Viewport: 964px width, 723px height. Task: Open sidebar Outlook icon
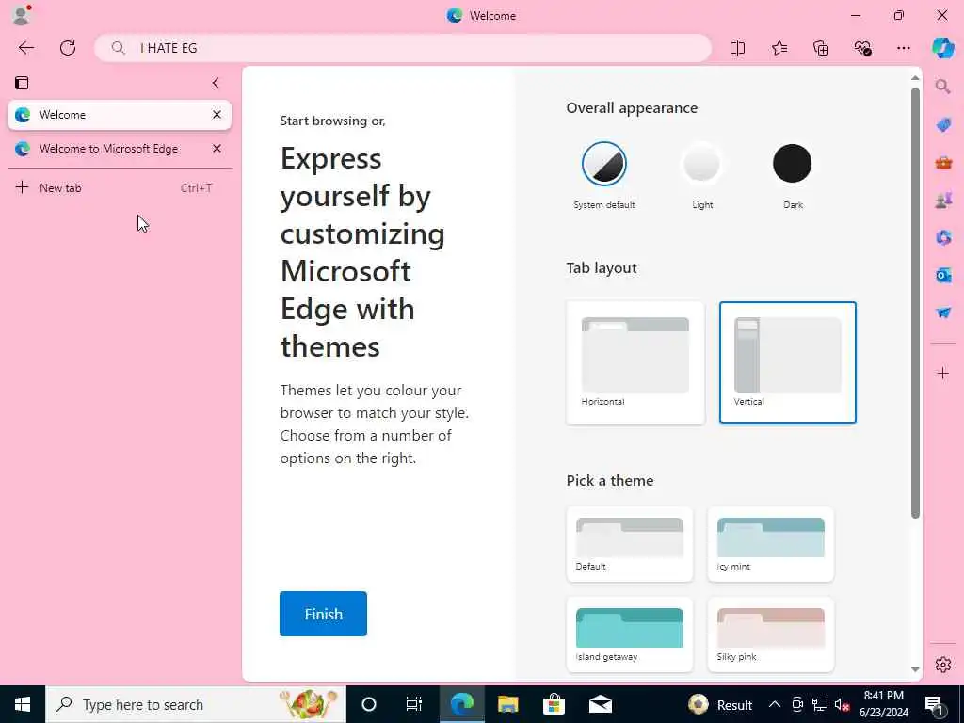coord(943,275)
